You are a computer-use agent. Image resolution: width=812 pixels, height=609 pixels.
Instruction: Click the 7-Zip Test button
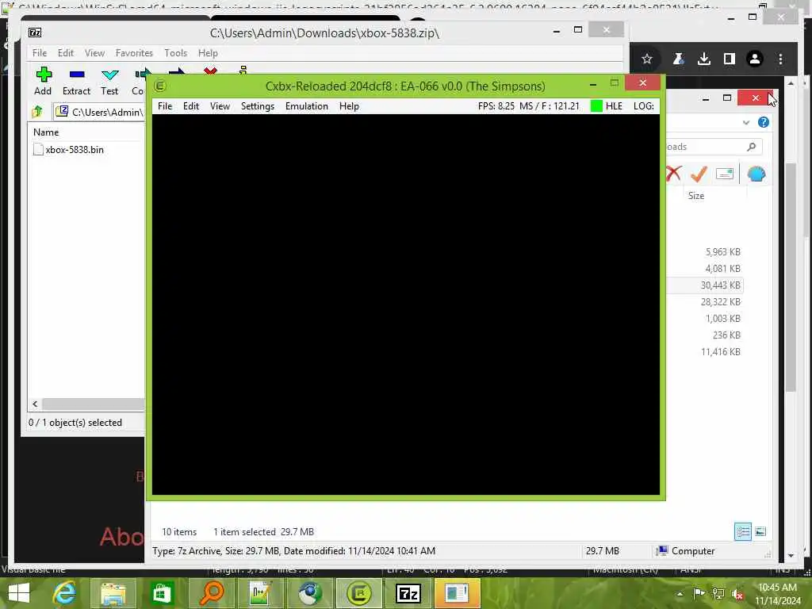point(109,82)
